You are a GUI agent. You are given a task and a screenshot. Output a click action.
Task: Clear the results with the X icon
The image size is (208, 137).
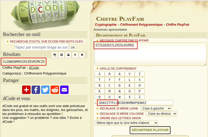(x=82, y=55)
